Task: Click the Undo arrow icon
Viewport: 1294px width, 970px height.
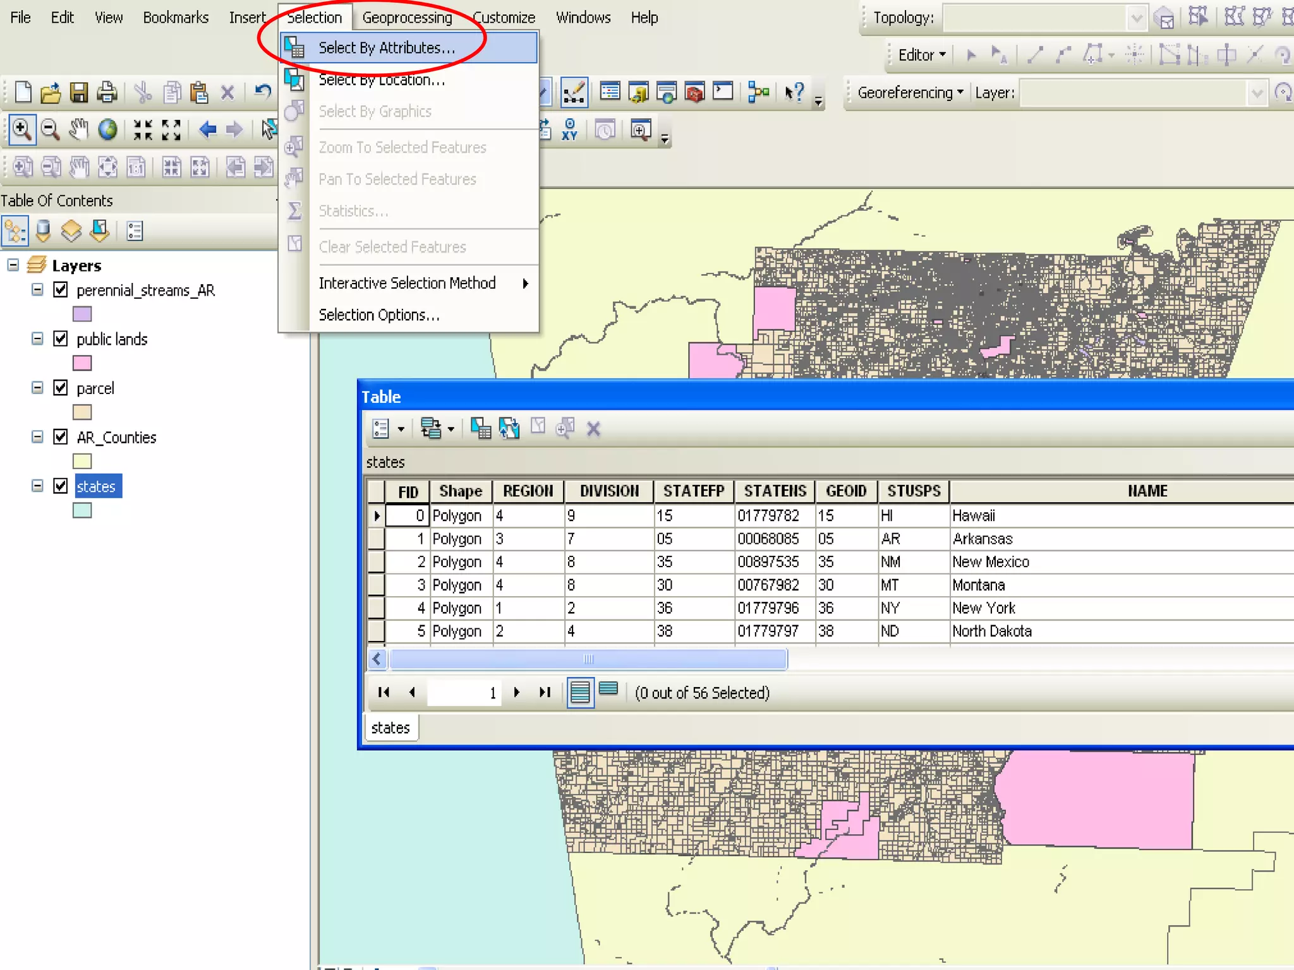Action: click(x=262, y=93)
